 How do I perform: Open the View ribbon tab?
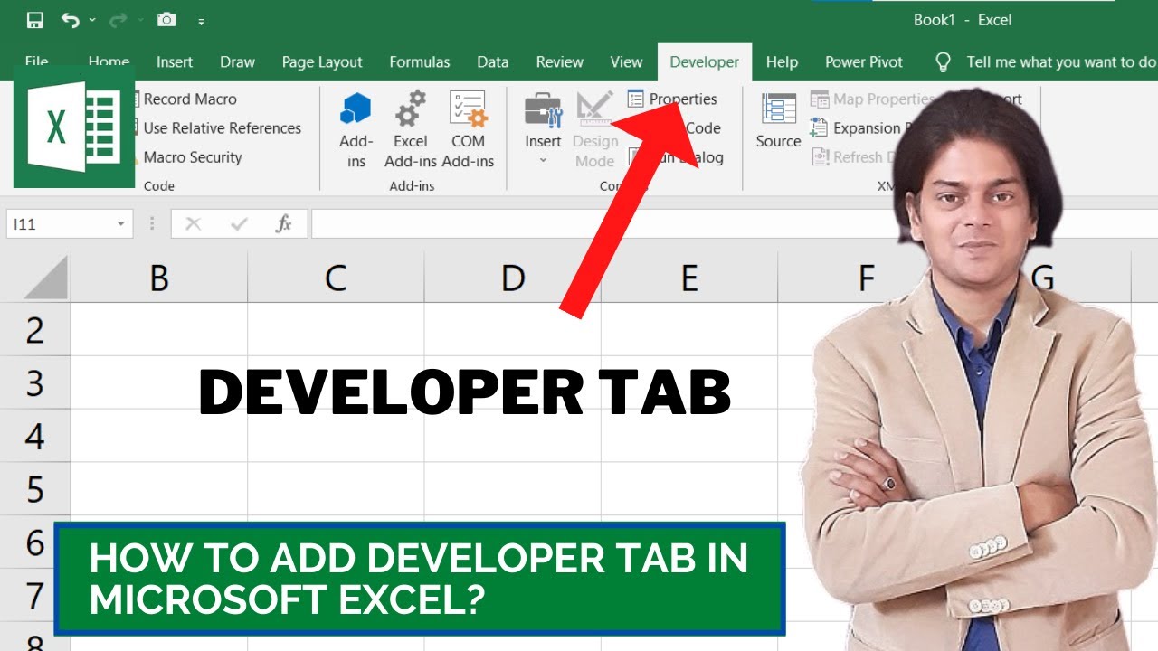click(x=626, y=62)
